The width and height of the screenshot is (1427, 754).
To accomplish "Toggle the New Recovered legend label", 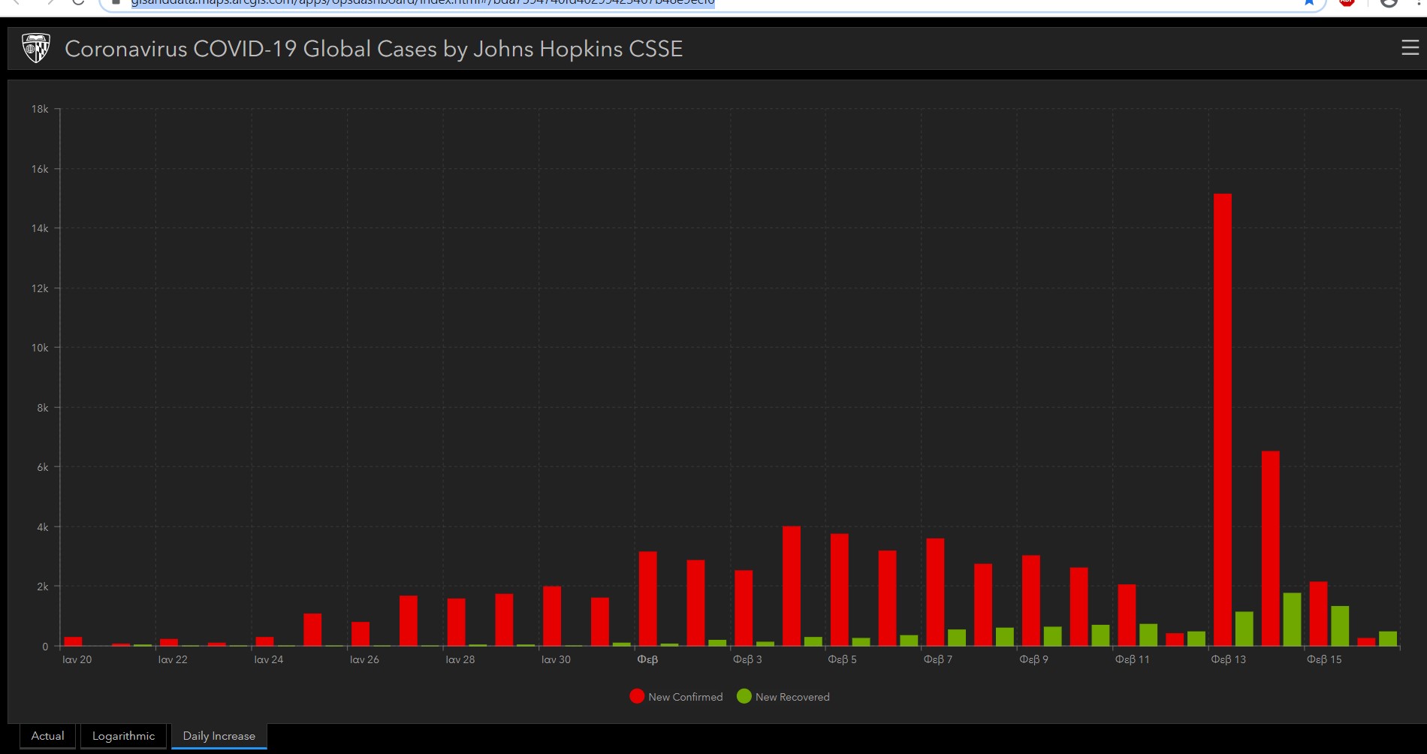I will tap(792, 697).
